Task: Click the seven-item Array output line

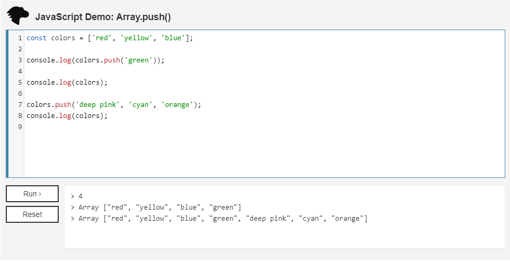Action: pos(222,219)
